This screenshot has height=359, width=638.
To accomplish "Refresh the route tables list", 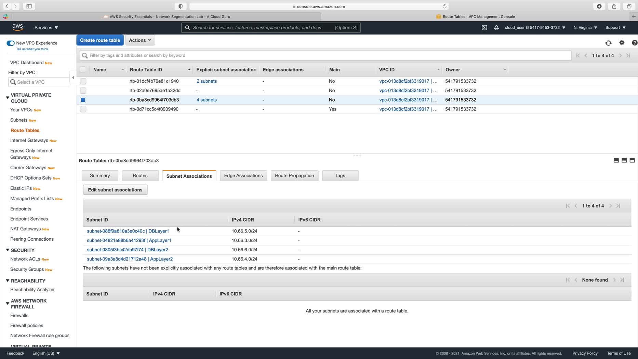I will click(x=608, y=43).
